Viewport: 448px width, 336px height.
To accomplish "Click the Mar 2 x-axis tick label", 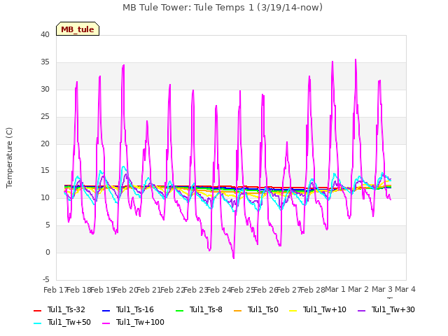I will point(358,289).
